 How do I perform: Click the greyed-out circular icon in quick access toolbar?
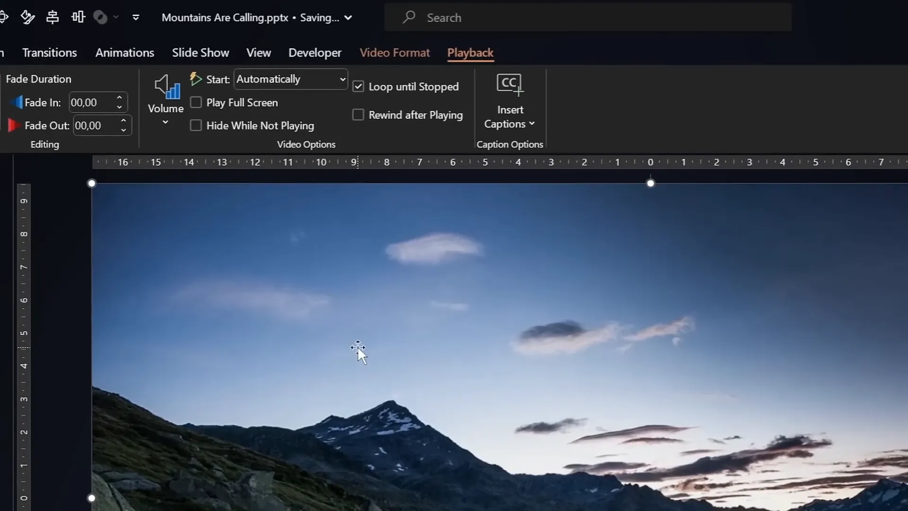[x=100, y=18]
